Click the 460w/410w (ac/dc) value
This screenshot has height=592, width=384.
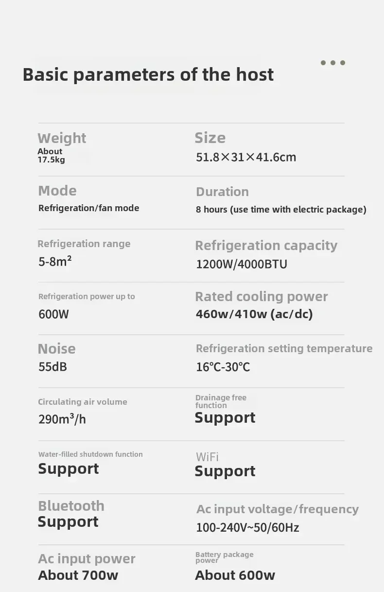(x=254, y=314)
